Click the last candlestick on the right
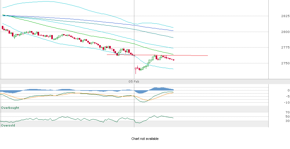Screen dimensions: 290x149 (x=174, y=60)
